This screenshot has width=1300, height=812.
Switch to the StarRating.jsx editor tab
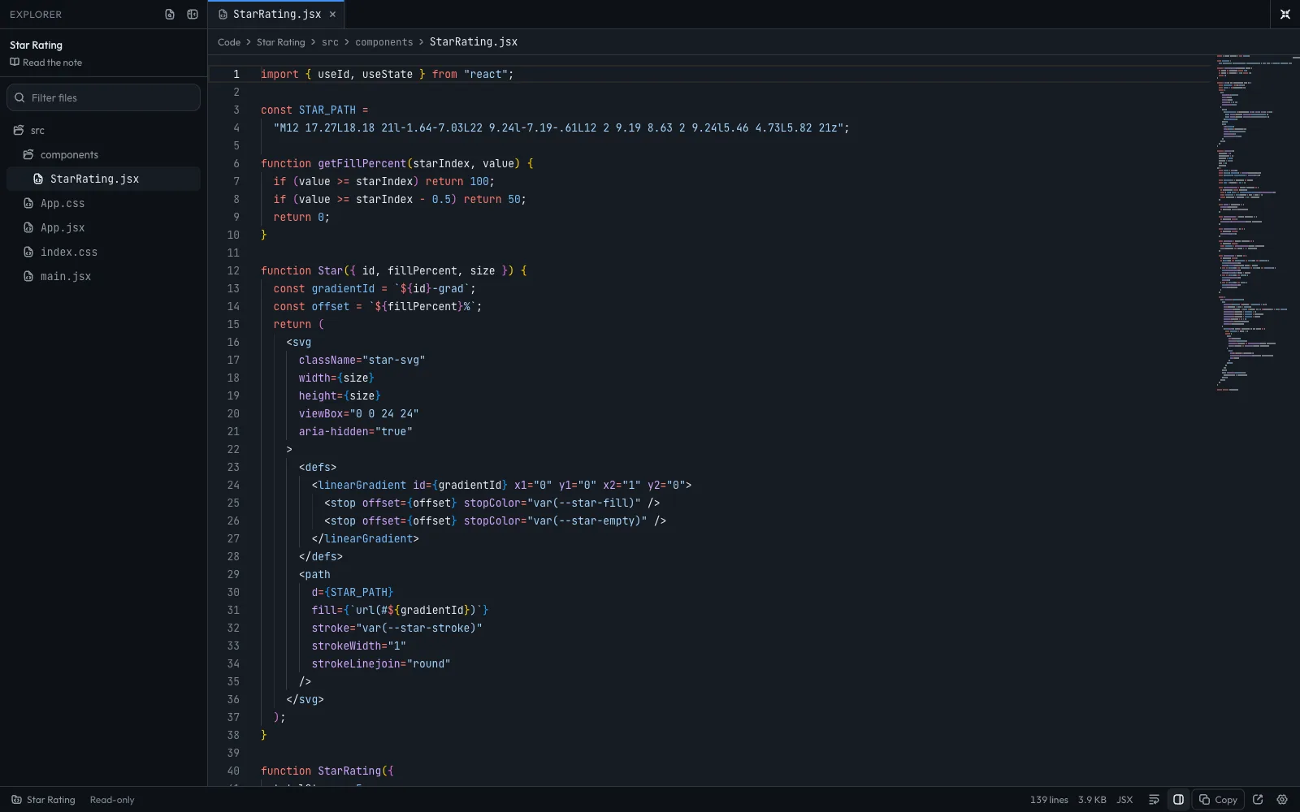pyautogui.click(x=276, y=14)
